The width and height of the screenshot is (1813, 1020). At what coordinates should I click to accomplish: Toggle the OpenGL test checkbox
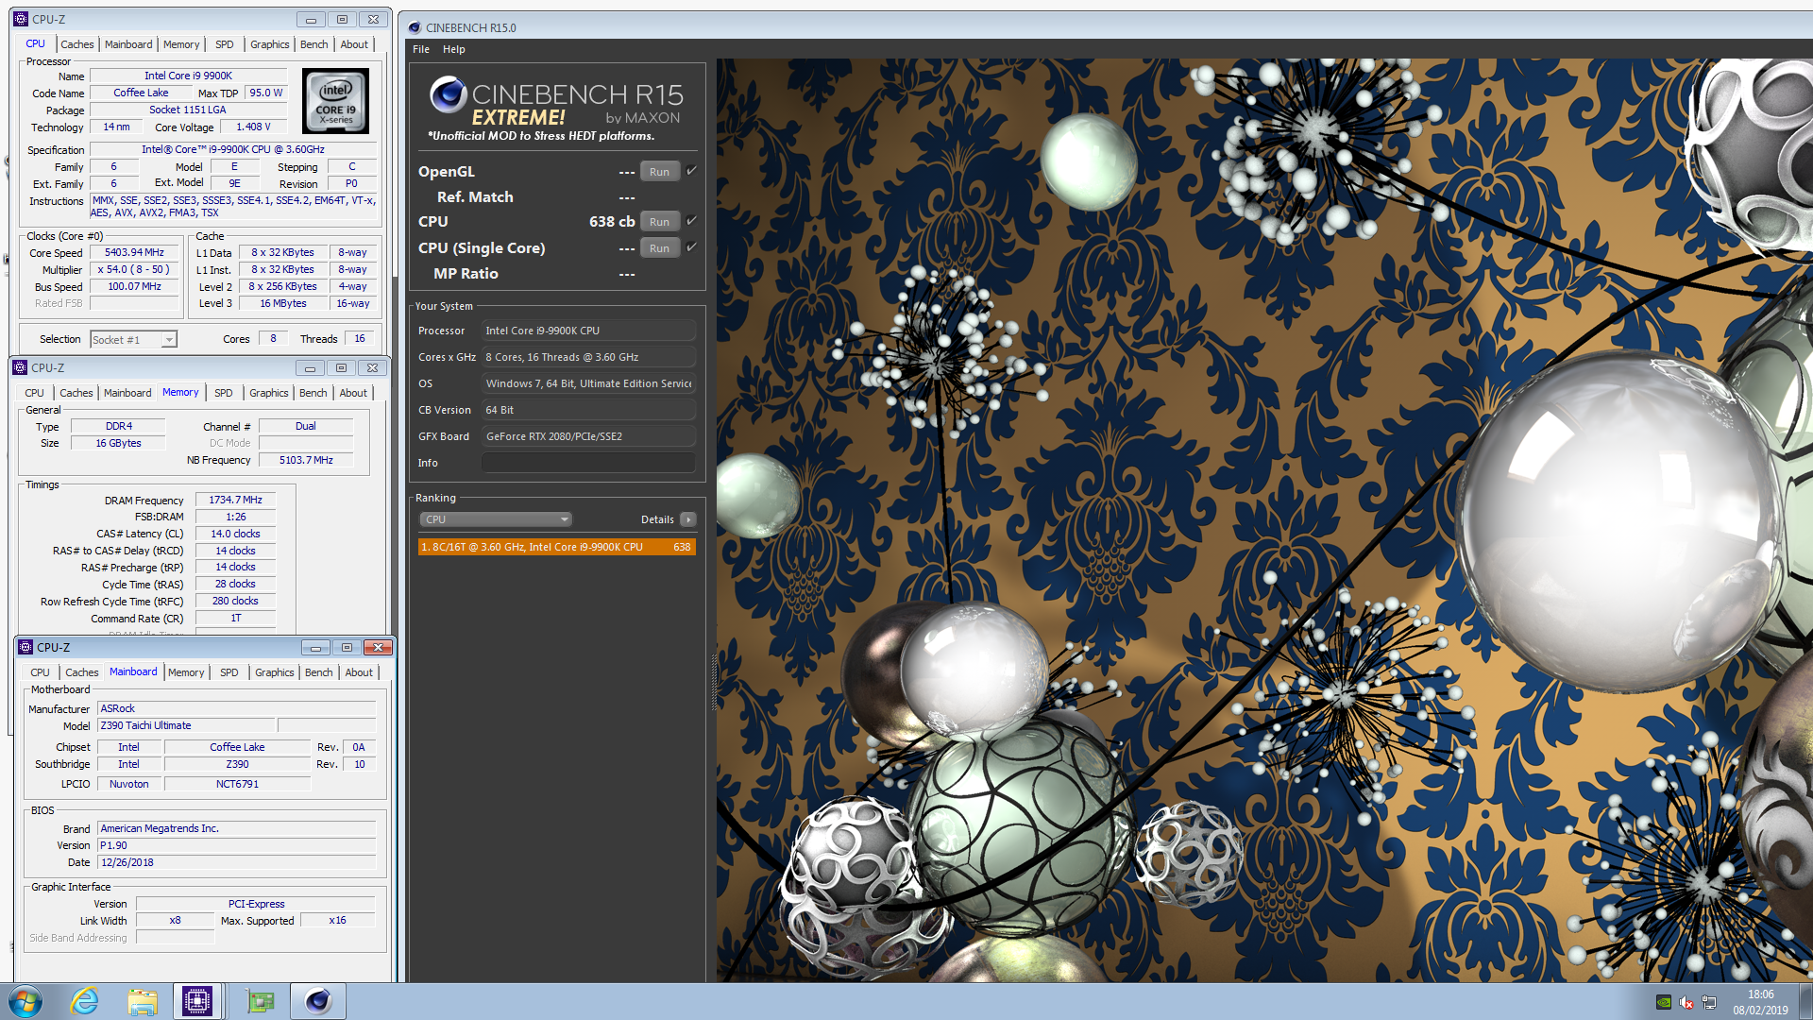[x=691, y=171]
